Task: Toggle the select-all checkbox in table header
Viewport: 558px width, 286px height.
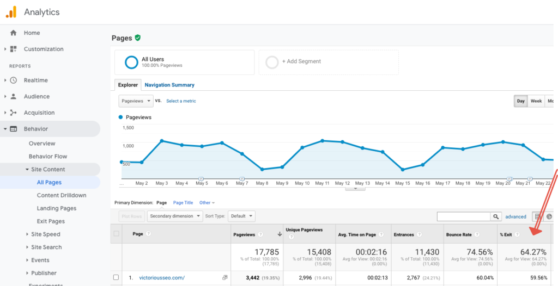Action: [116, 234]
